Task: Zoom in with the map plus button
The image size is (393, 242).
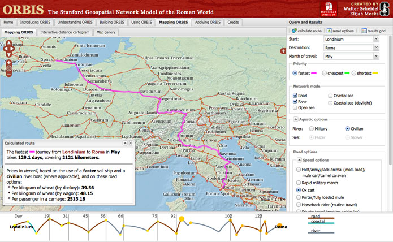Action: [x=9, y=63]
